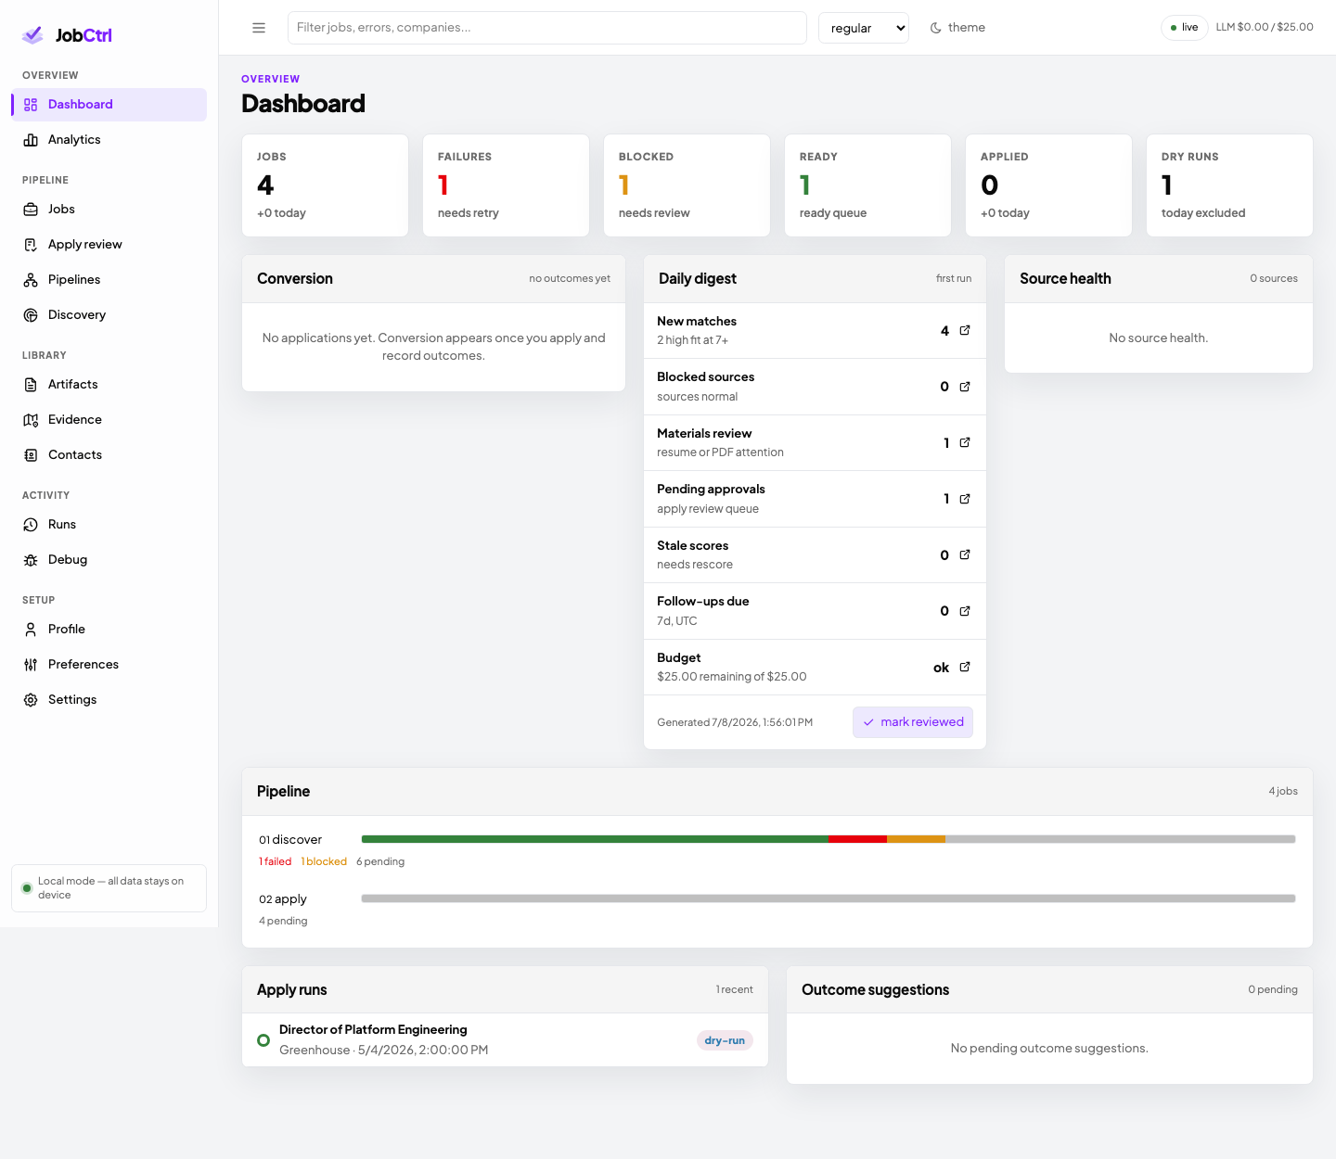This screenshot has width=1336, height=1159.
Task: Open Budget external link icon
Action: 965,667
